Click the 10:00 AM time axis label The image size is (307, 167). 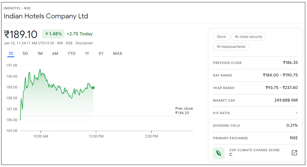tap(41, 136)
